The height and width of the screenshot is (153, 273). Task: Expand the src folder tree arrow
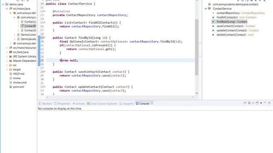click(x=7, y=65)
